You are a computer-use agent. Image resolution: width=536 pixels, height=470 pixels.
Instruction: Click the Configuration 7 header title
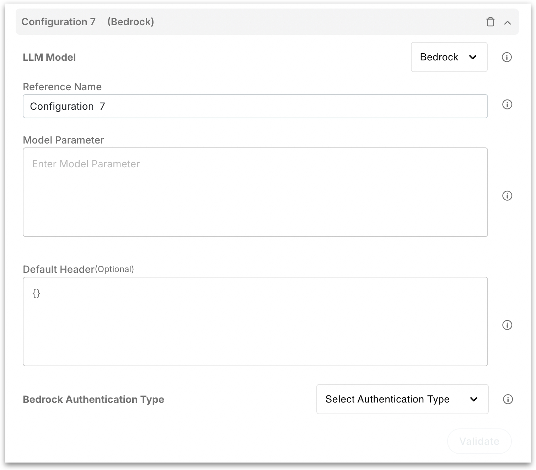pos(59,22)
